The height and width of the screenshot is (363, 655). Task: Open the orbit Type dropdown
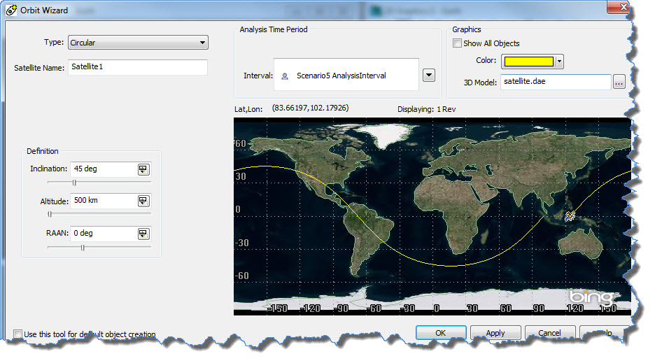pyautogui.click(x=138, y=43)
